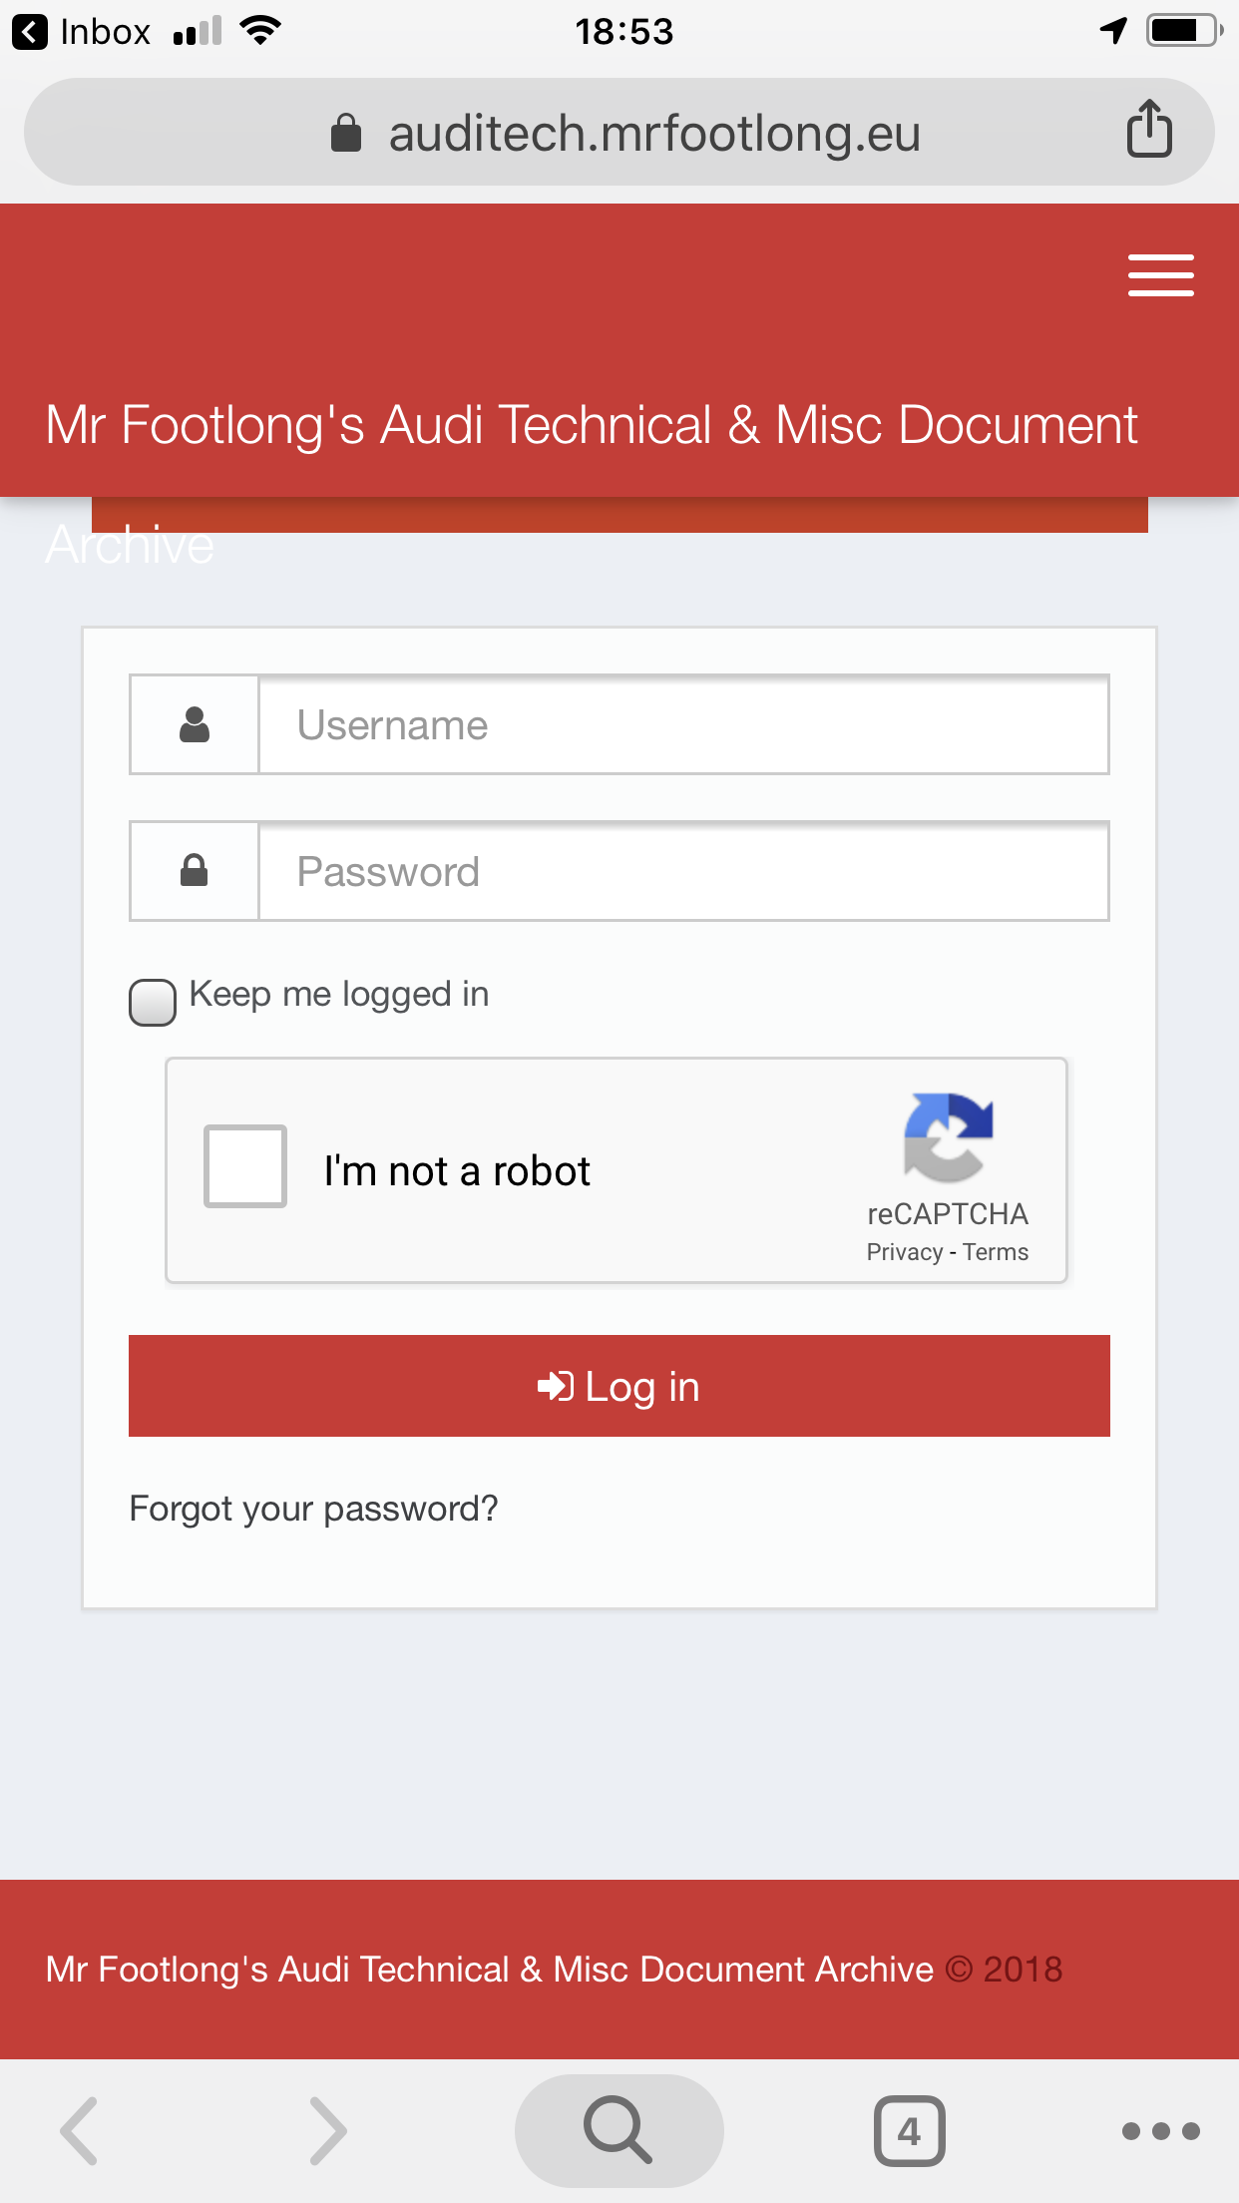The image size is (1239, 2203).
Task: Open the tab switcher showing 4 tabs
Action: pyautogui.click(x=909, y=2130)
